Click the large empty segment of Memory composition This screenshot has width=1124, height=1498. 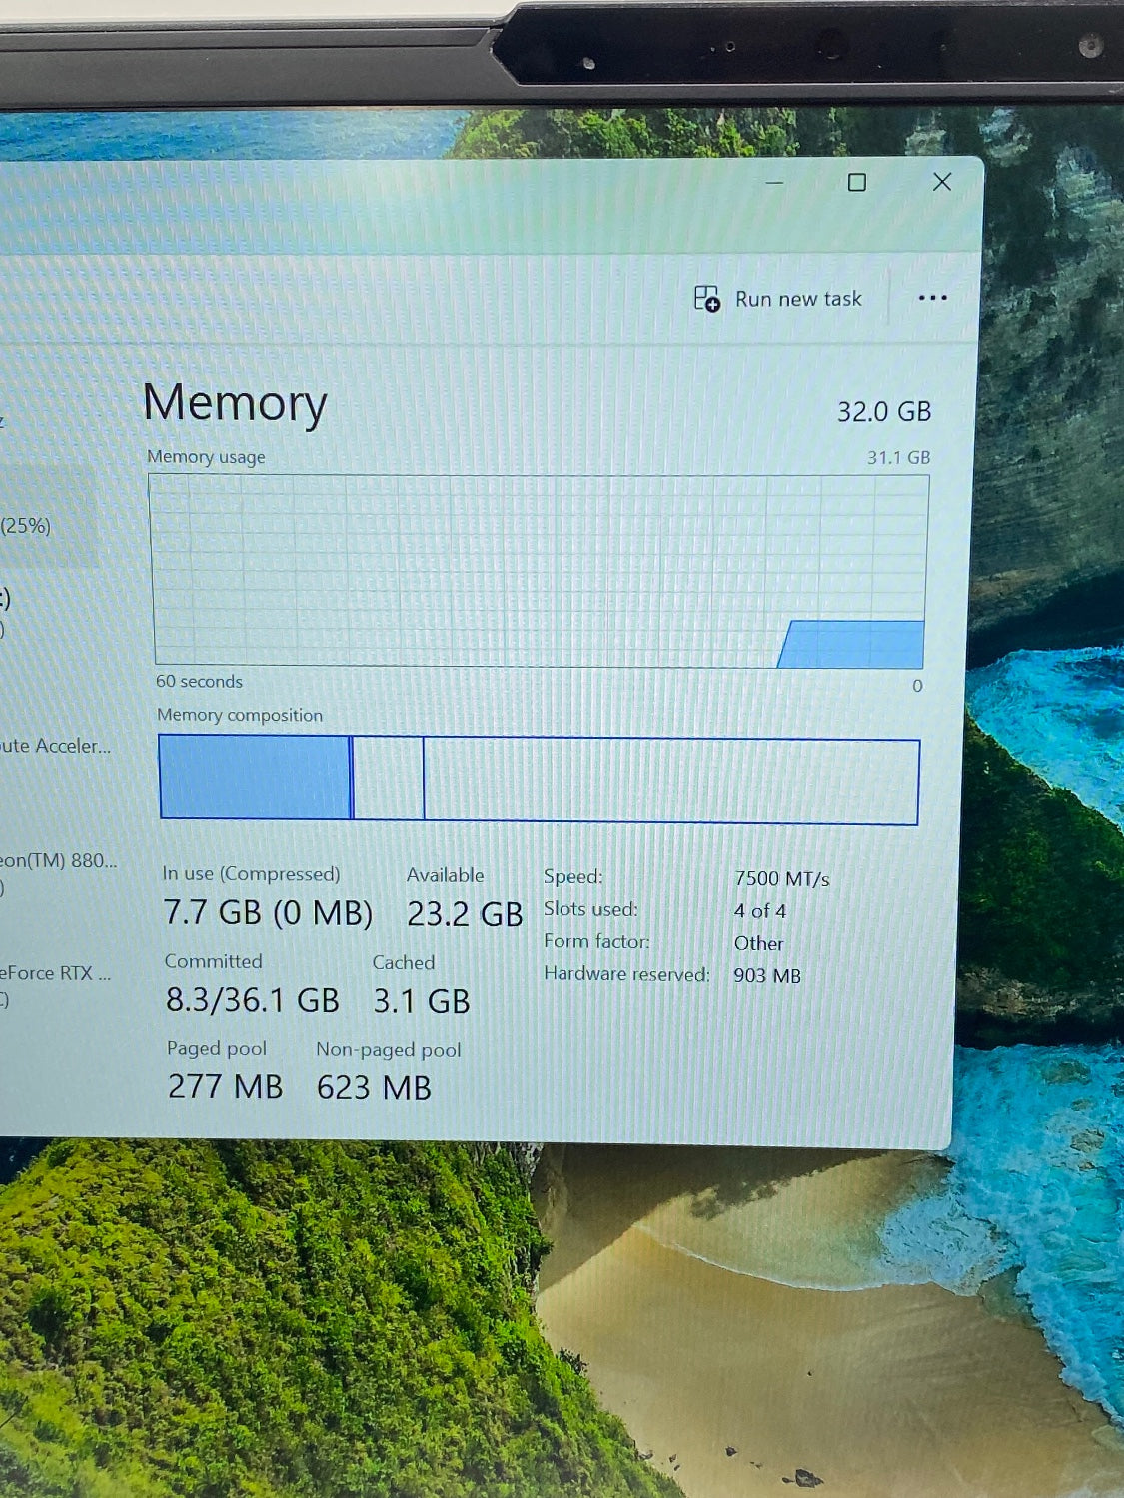669,781
